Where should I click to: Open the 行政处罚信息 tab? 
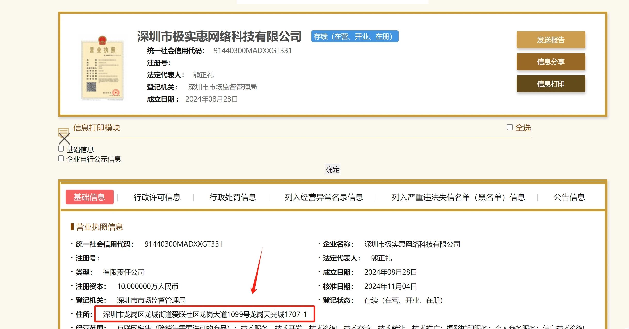(233, 197)
